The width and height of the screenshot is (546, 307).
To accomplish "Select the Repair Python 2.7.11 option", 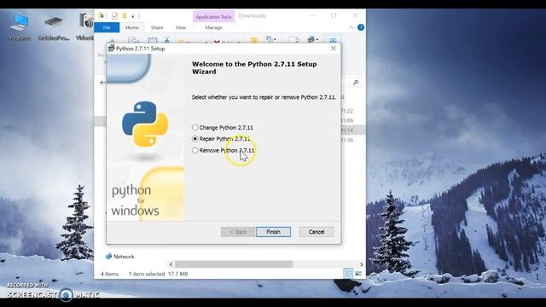I will [x=221, y=139].
